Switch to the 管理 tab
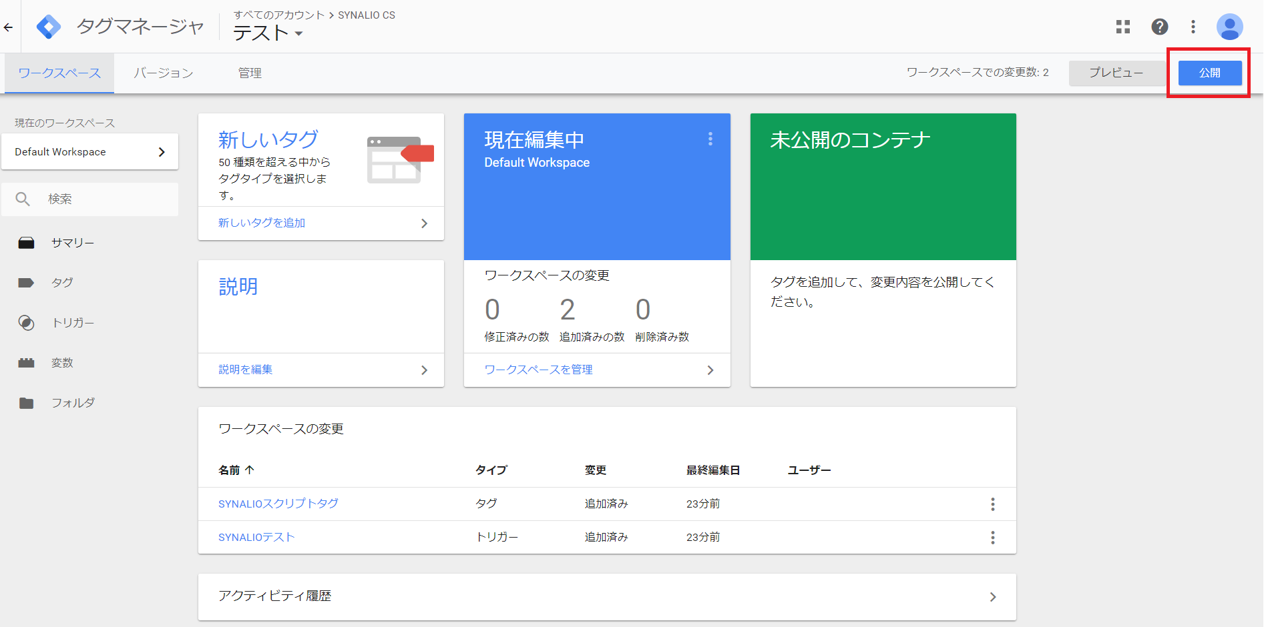 coord(250,73)
